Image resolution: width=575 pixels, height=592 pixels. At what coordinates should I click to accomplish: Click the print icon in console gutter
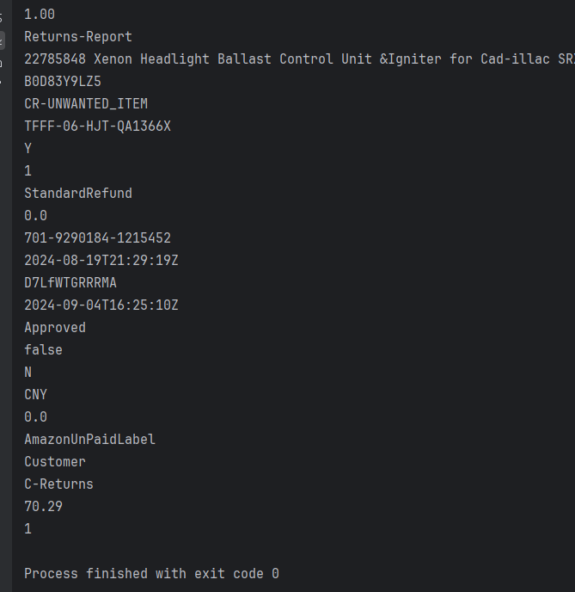point(2,62)
